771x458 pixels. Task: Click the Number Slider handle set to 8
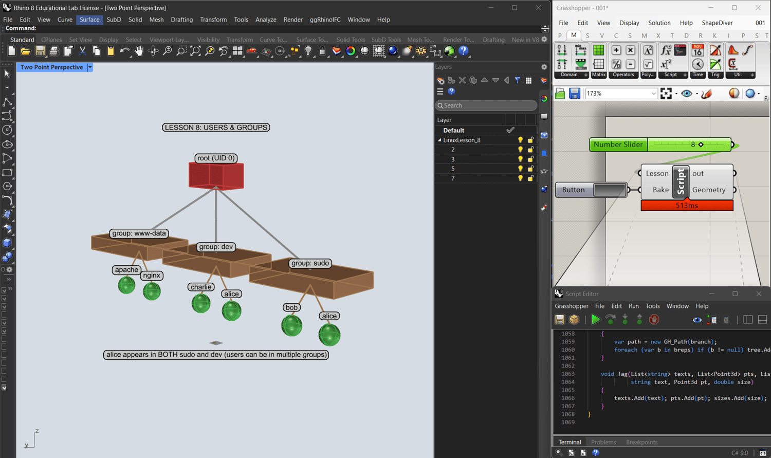click(701, 144)
